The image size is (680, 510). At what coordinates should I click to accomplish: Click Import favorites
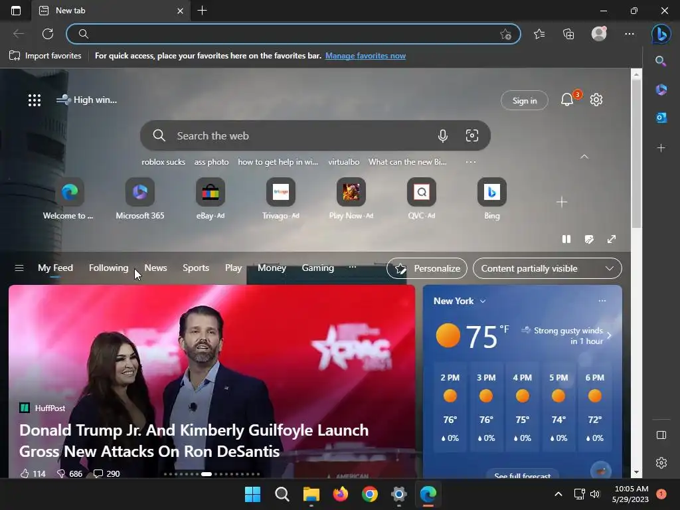pyautogui.click(x=45, y=56)
